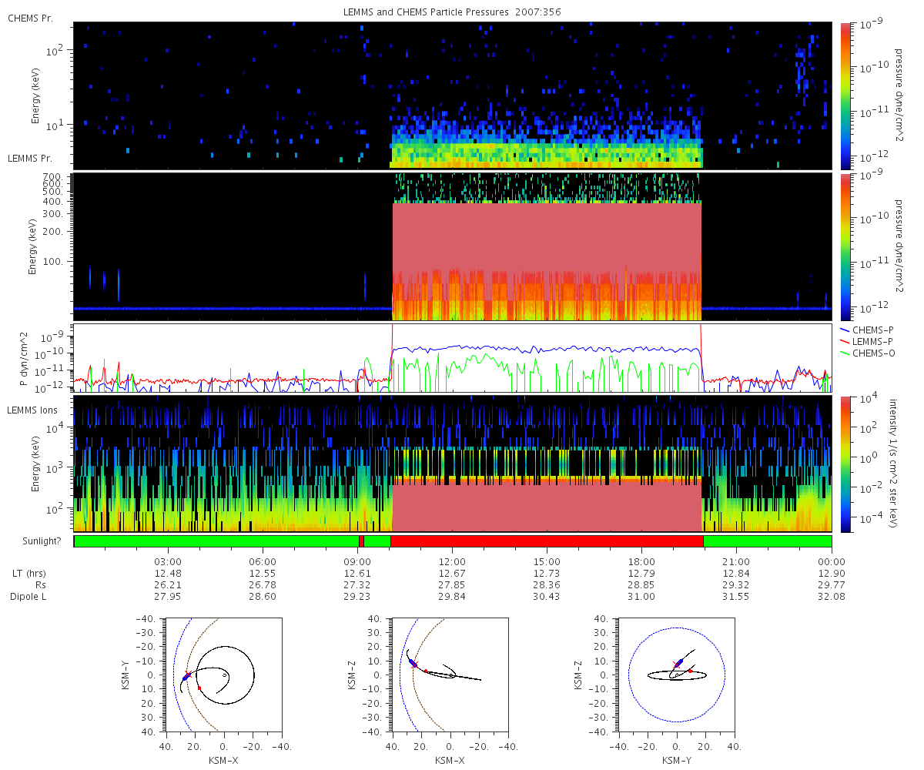Click the "Dipole L" row label
Screen dimensions: 924x770
[27, 597]
